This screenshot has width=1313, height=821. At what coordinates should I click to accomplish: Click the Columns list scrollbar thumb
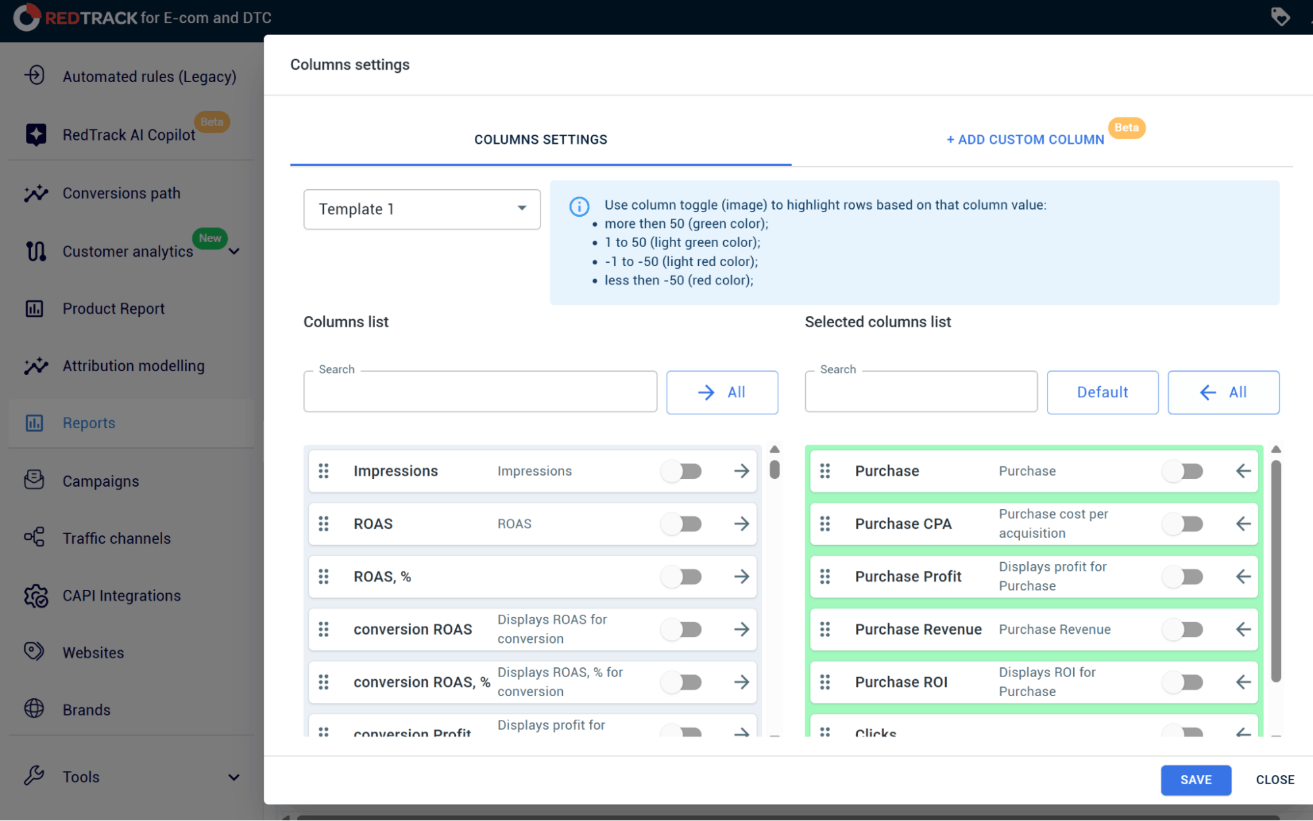774,469
